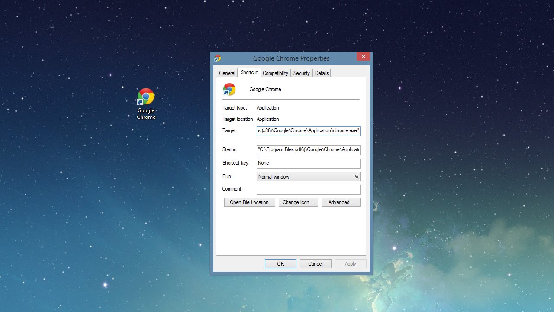554x312 pixels.
Task: Click the Target location value Application
Action: (268, 119)
